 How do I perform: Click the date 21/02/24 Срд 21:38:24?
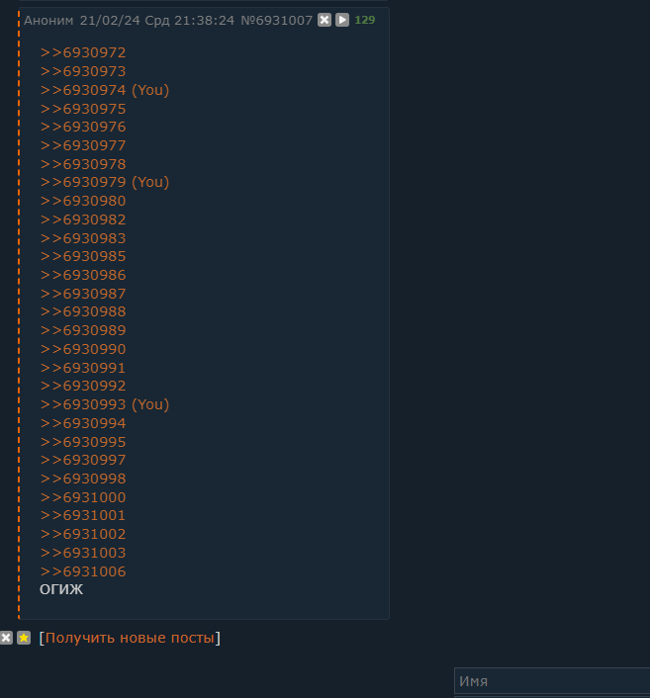pyautogui.click(x=157, y=21)
